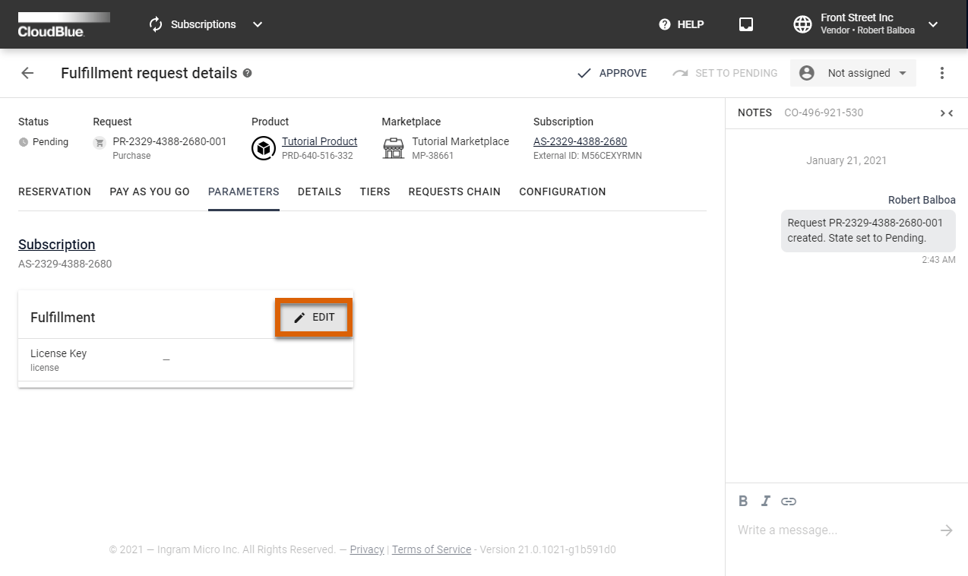Click the insert link icon in the composer
This screenshot has width=968, height=576.
[x=789, y=501]
